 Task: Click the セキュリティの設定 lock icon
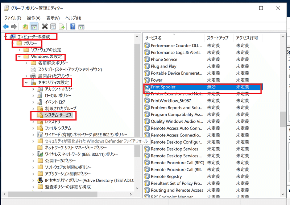(33, 83)
